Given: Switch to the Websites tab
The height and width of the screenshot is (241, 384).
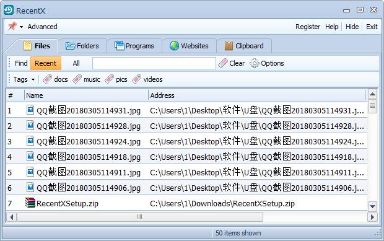Looking at the screenshot, I should 189,46.
